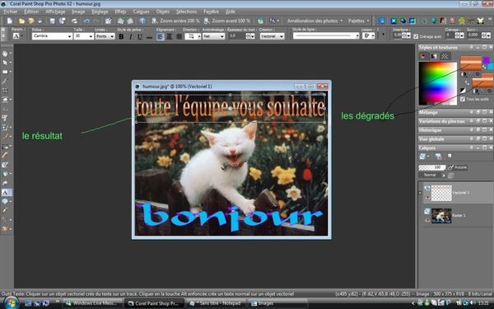This screenshot has height=309, width=494.
Task: Open the Réglage menu
Action: [100, 12]
